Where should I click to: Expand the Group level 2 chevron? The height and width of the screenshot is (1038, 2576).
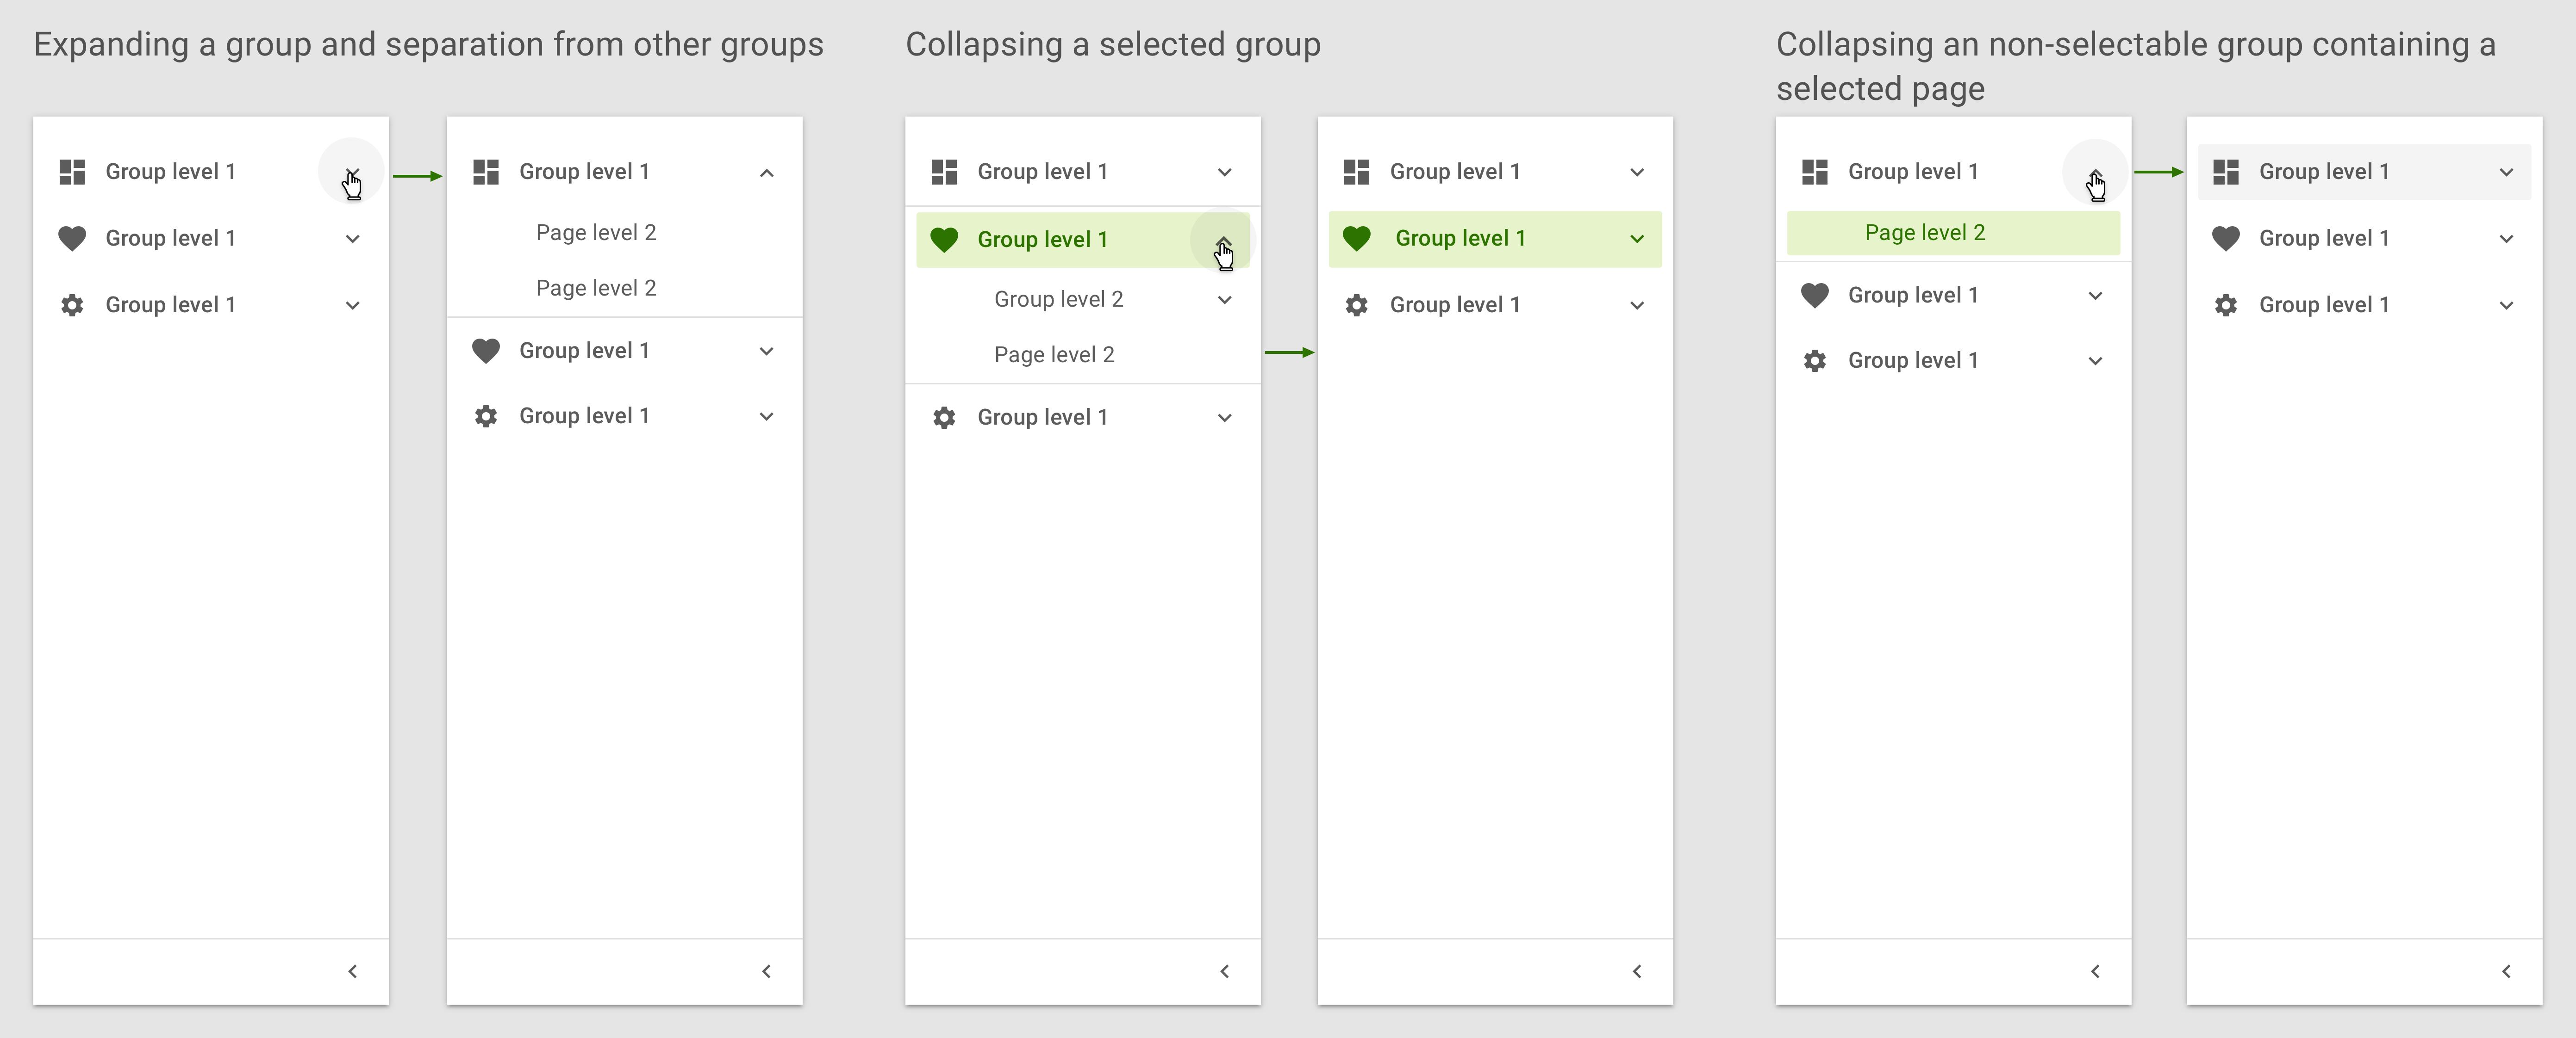click(1224, 300)
